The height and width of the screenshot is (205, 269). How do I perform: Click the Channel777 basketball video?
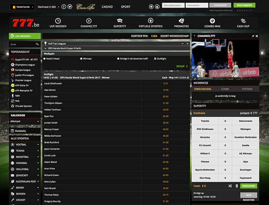tap(225, 59)
